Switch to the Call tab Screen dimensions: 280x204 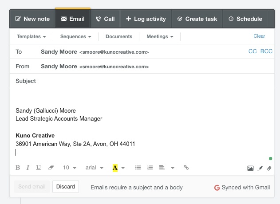coord(105,19)
